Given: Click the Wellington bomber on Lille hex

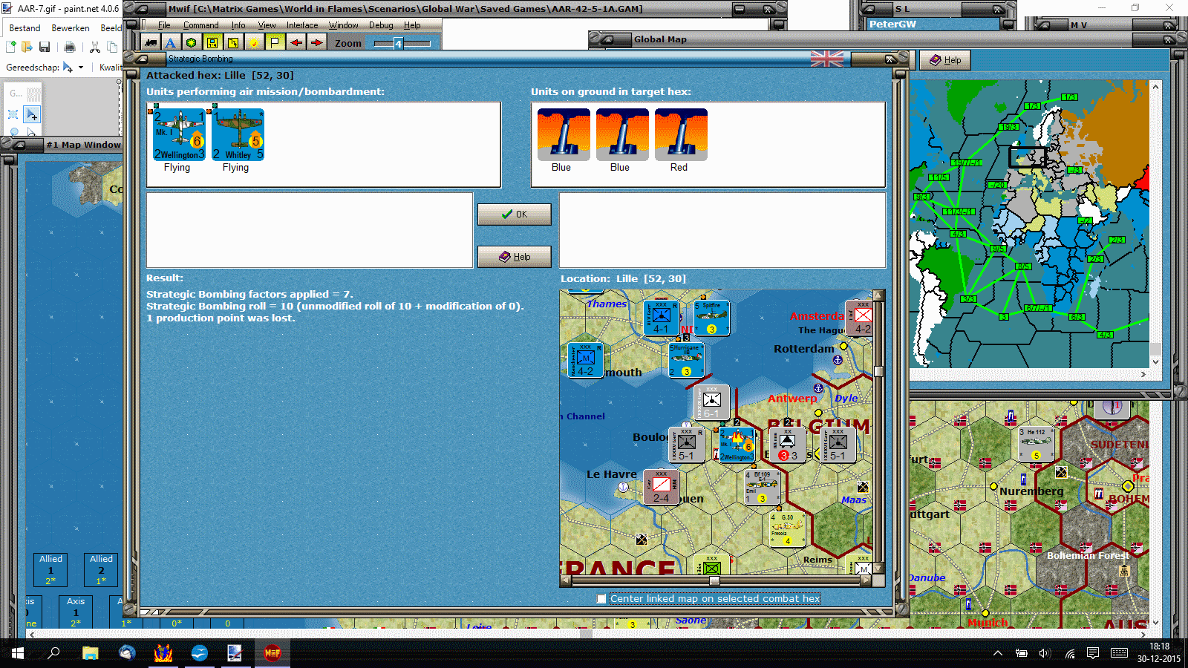Looking at the screenshot, I should 737,445.
